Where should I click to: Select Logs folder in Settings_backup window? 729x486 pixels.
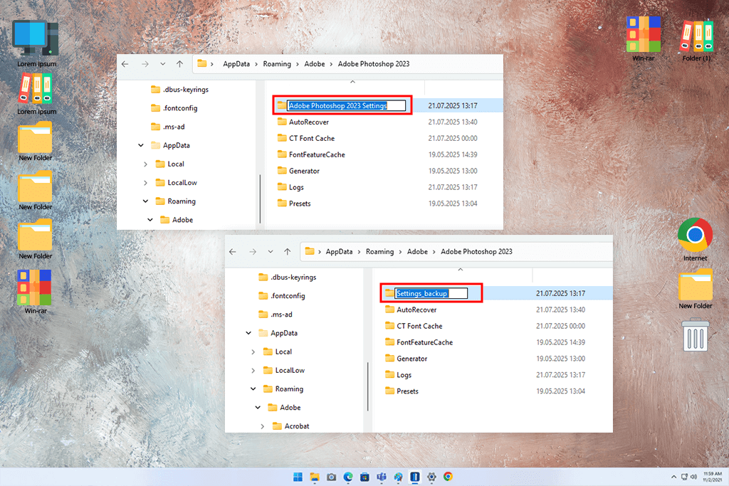[399, 374]
